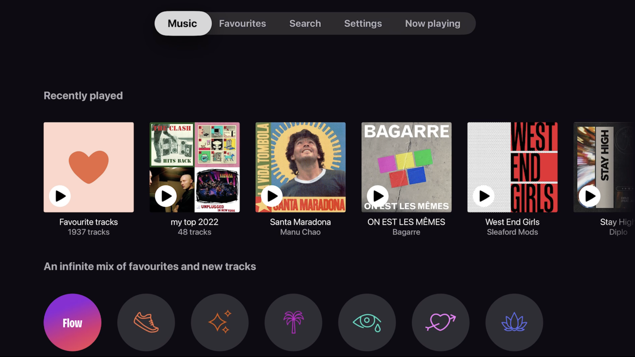Screen dimensions: 635x357
Task: Click the 'Santa Maradona' title text
Action: [300, 222]
